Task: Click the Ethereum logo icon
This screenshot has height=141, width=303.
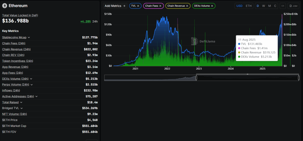Action: tap(4, 6)
